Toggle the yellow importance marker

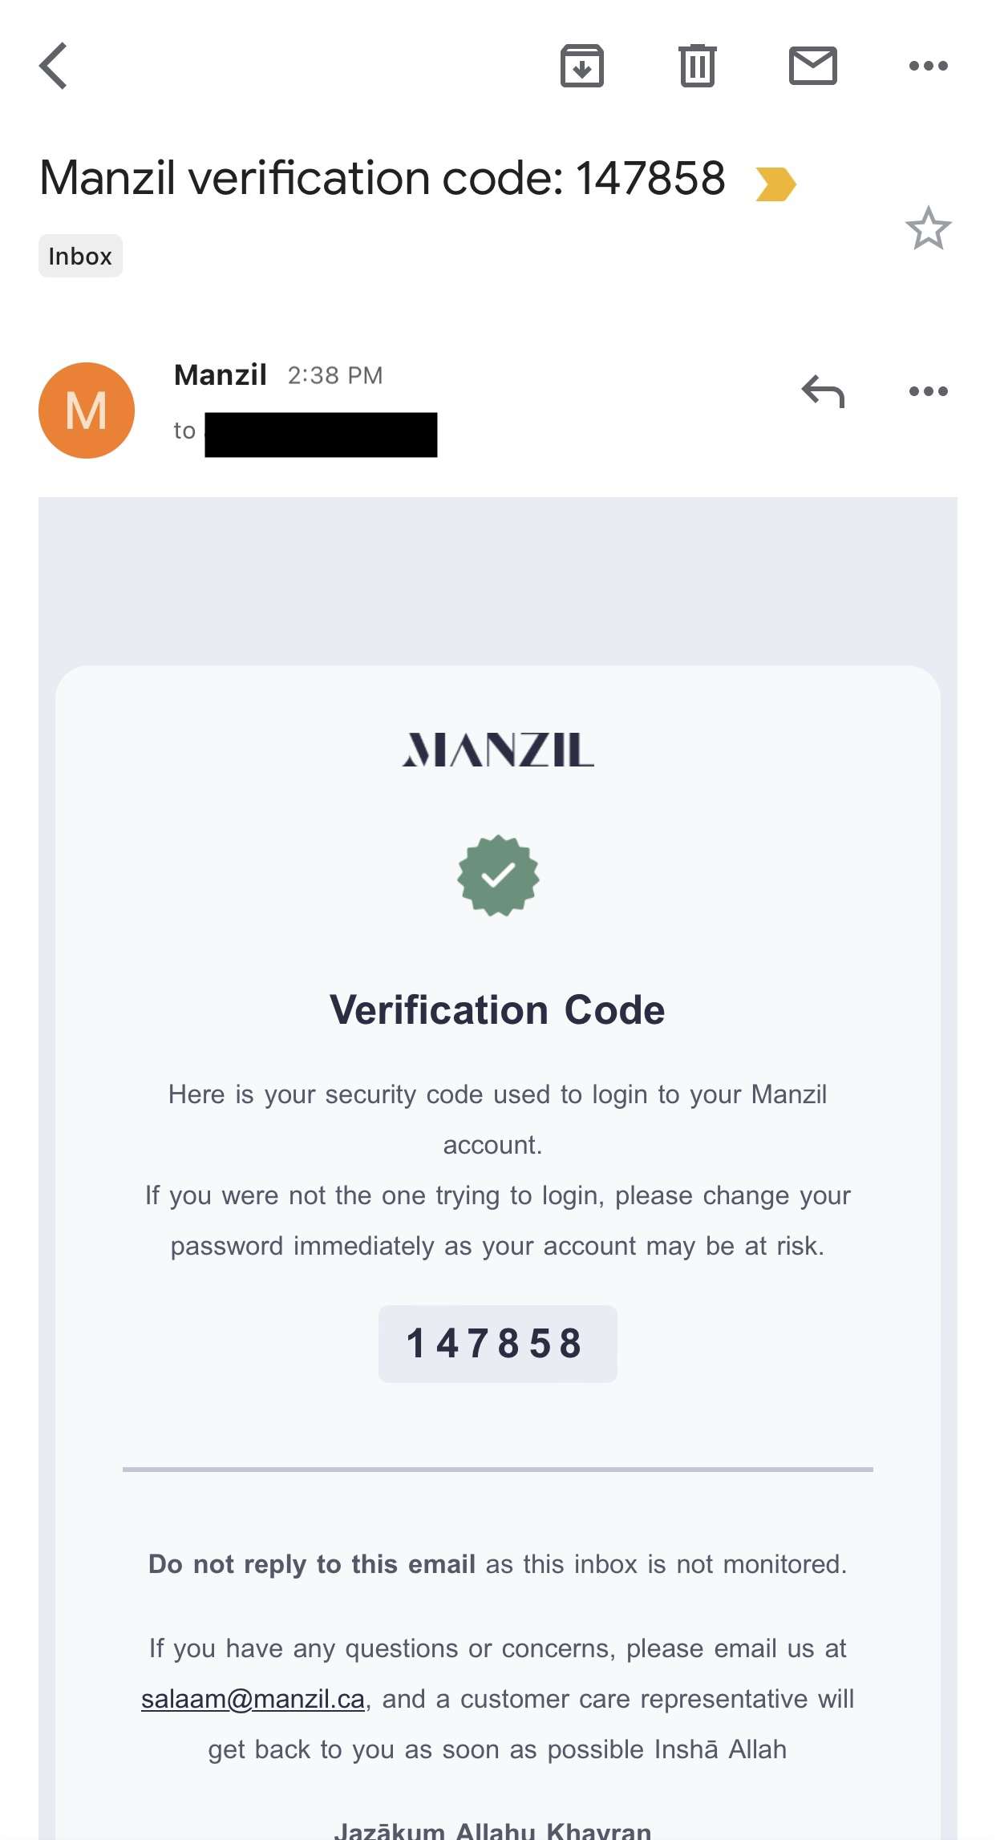coord(775,184)
